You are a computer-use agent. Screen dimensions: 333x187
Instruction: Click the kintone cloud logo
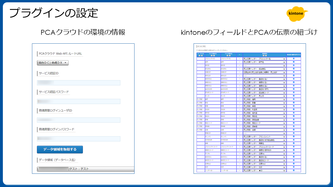(x=297, y=14)
